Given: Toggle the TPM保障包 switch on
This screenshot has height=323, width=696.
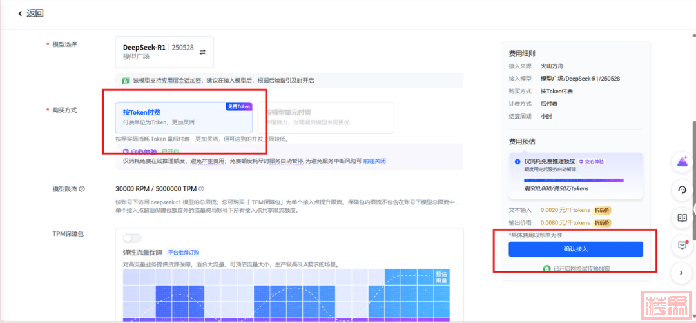Looking at the screenshot, I should point(131,238).
